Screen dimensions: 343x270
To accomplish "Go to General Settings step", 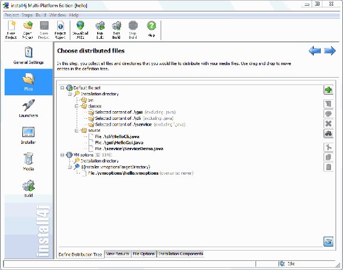I will 29,55.
